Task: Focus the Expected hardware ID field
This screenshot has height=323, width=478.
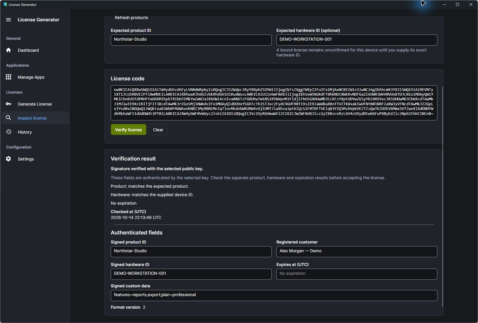Action: (357, 40)
